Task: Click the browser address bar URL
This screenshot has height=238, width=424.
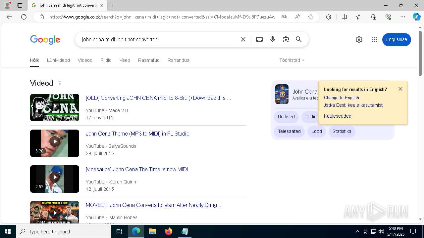Action: (162, 17)
